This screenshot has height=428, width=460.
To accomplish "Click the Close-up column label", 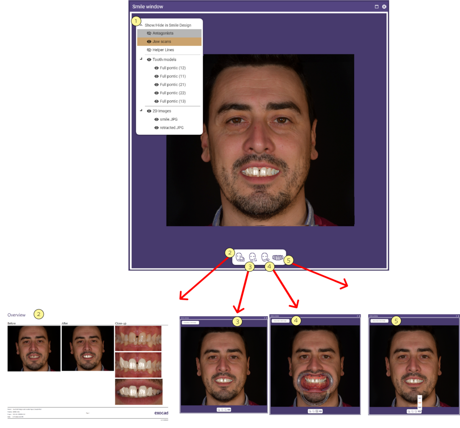I will pos(121,323).
